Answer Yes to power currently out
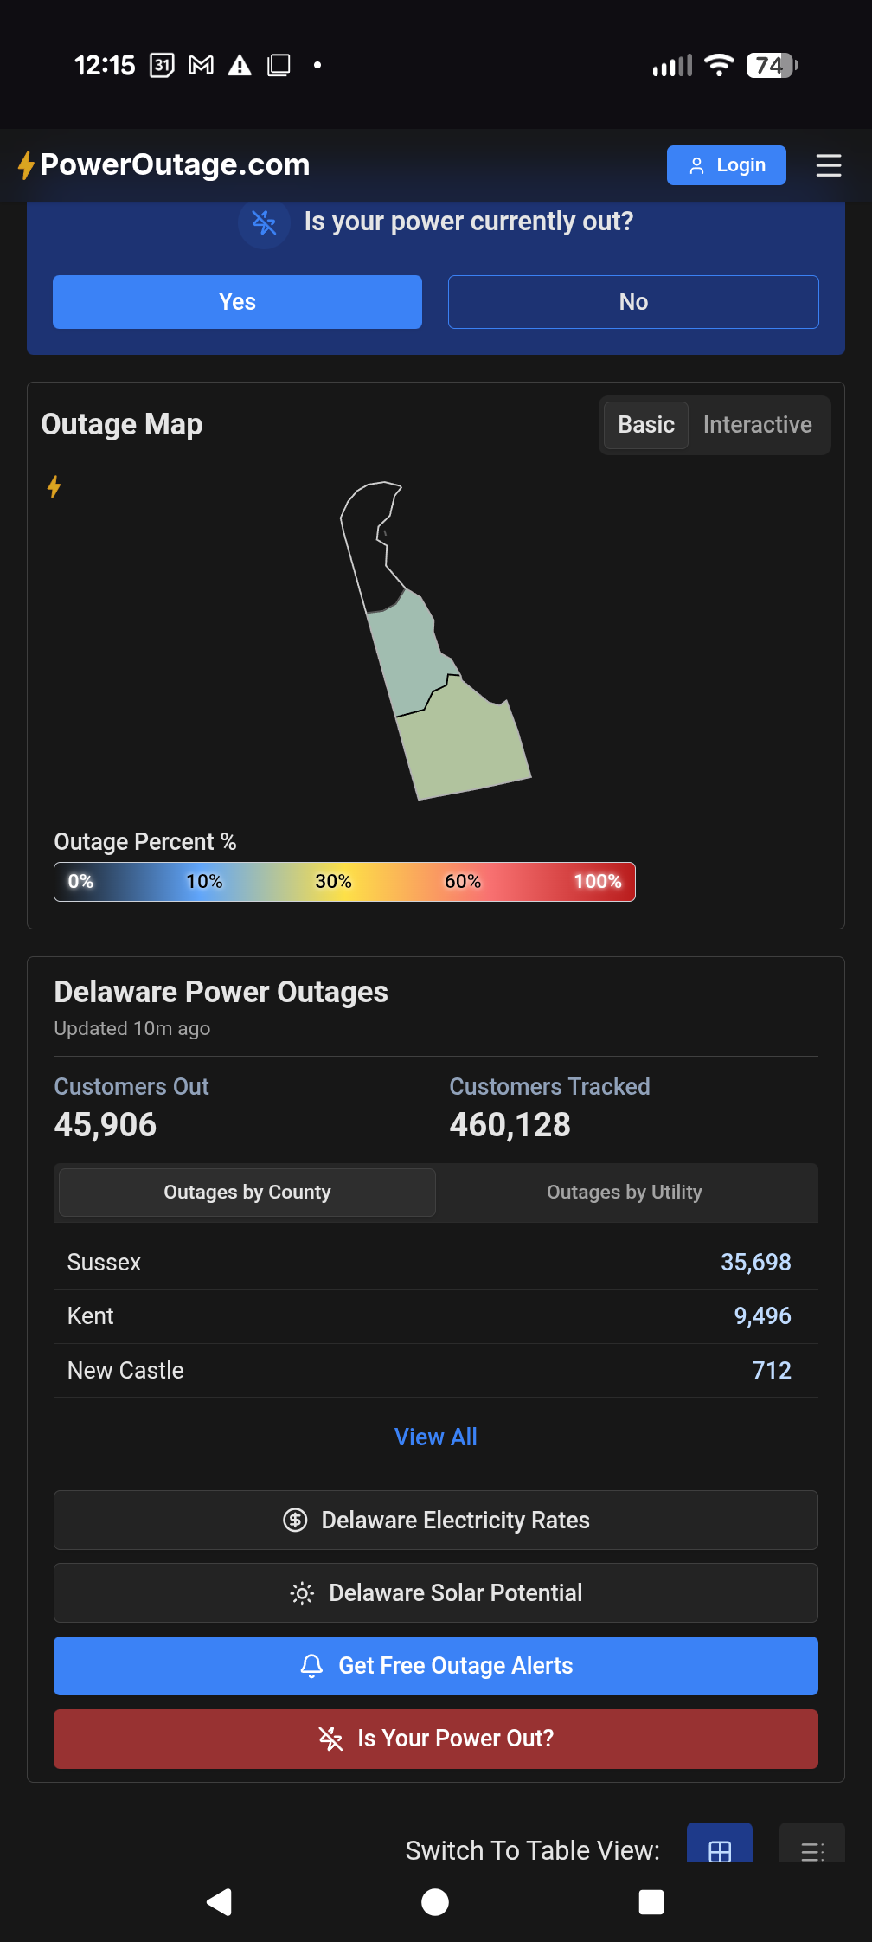Viewport: 872px width, 1942px height. tap(237, 302)
